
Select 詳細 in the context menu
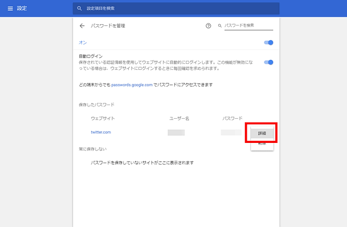(x=262, y=134)
